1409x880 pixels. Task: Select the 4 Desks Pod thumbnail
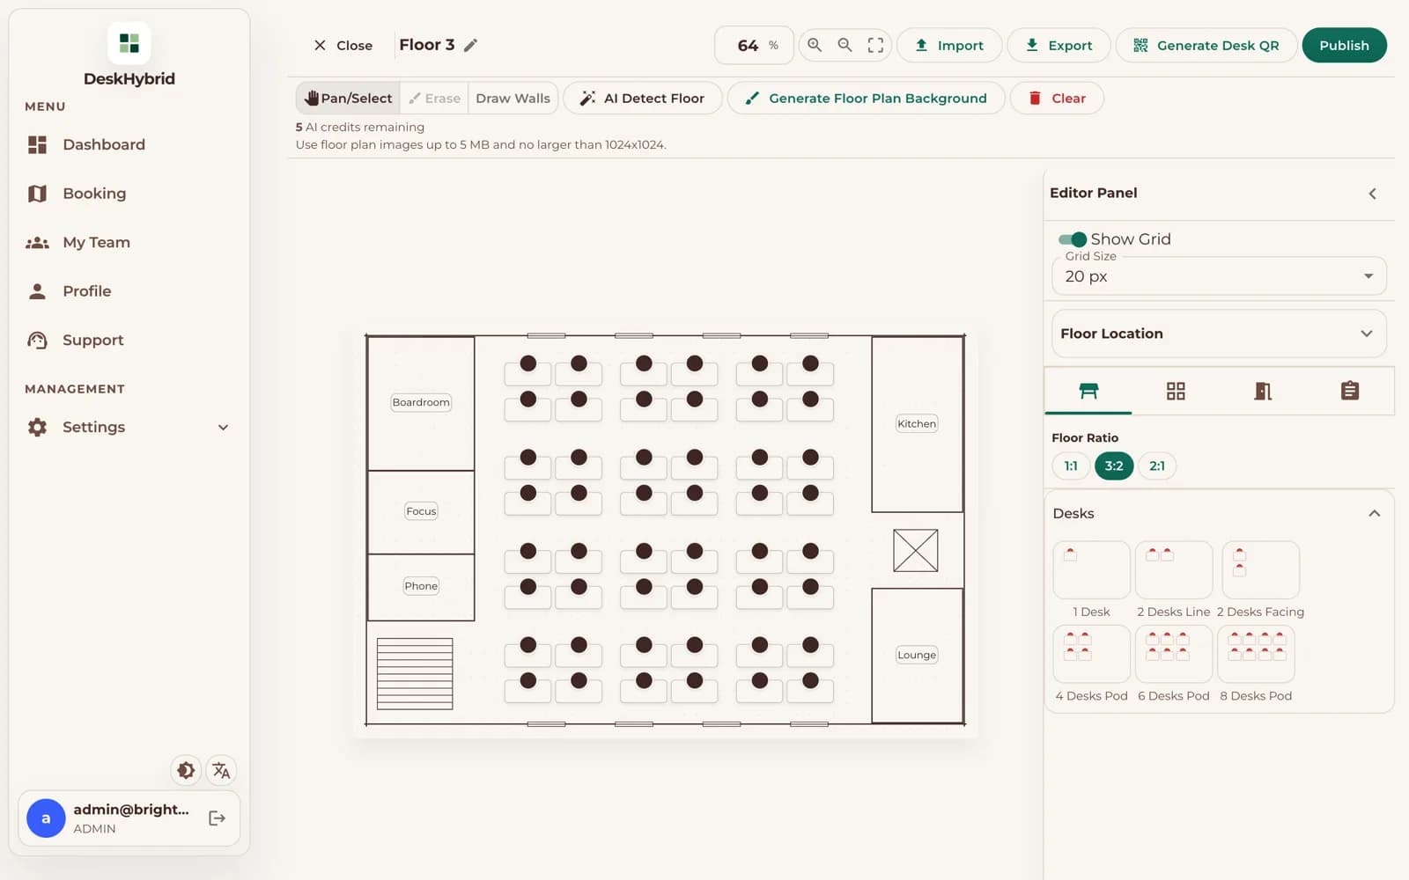pyautogui.click(x=1091, y=654)
